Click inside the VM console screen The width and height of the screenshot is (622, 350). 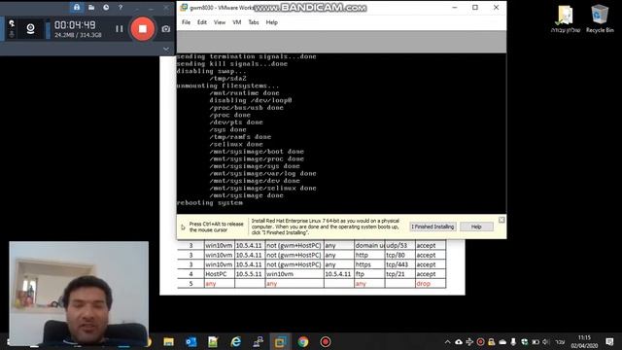[x=341, y=133]
